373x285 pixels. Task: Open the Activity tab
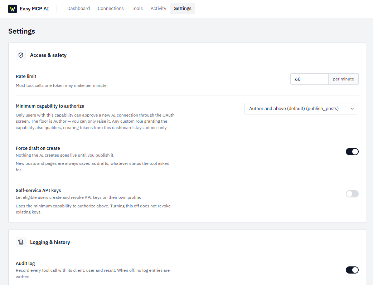(x=158, y=9)
